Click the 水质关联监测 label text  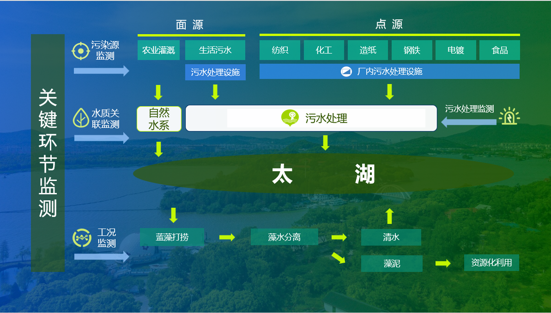pyautogui.click(x=105, y=119)
